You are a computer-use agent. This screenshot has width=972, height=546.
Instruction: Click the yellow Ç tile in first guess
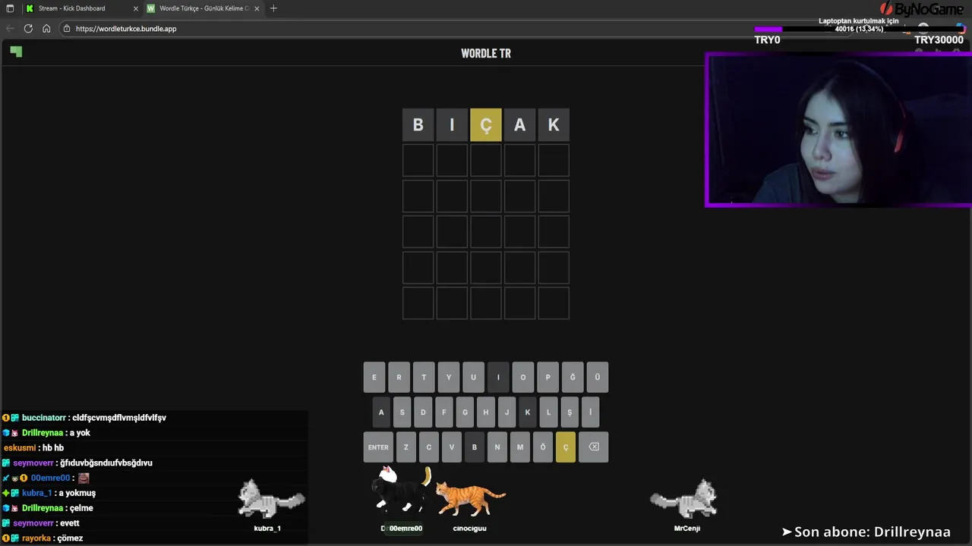click(486, 125)
